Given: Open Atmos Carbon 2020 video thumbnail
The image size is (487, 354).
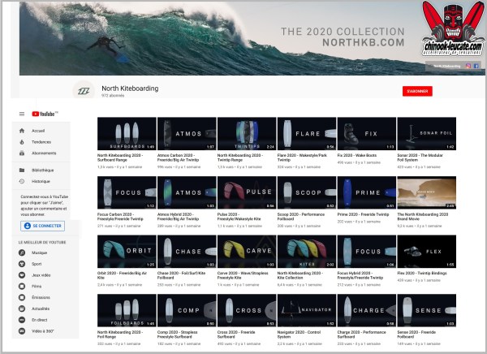Looking at the screenshot, I should tap(187, 134).
